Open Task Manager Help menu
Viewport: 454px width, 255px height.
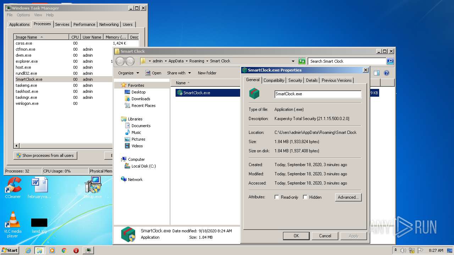[x=50, y=15]
